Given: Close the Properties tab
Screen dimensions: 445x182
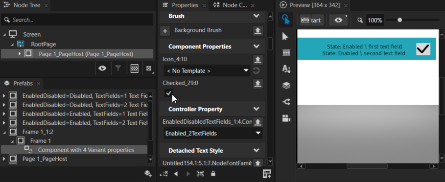Looking at the screenshot, I should coord(204,5).
